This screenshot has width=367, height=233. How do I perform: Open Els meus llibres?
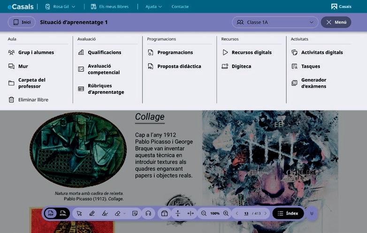tap(110, 7)
